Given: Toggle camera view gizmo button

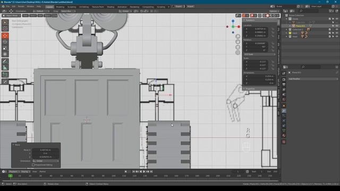Looking at the screenshot, I should (x=238, y=47).
